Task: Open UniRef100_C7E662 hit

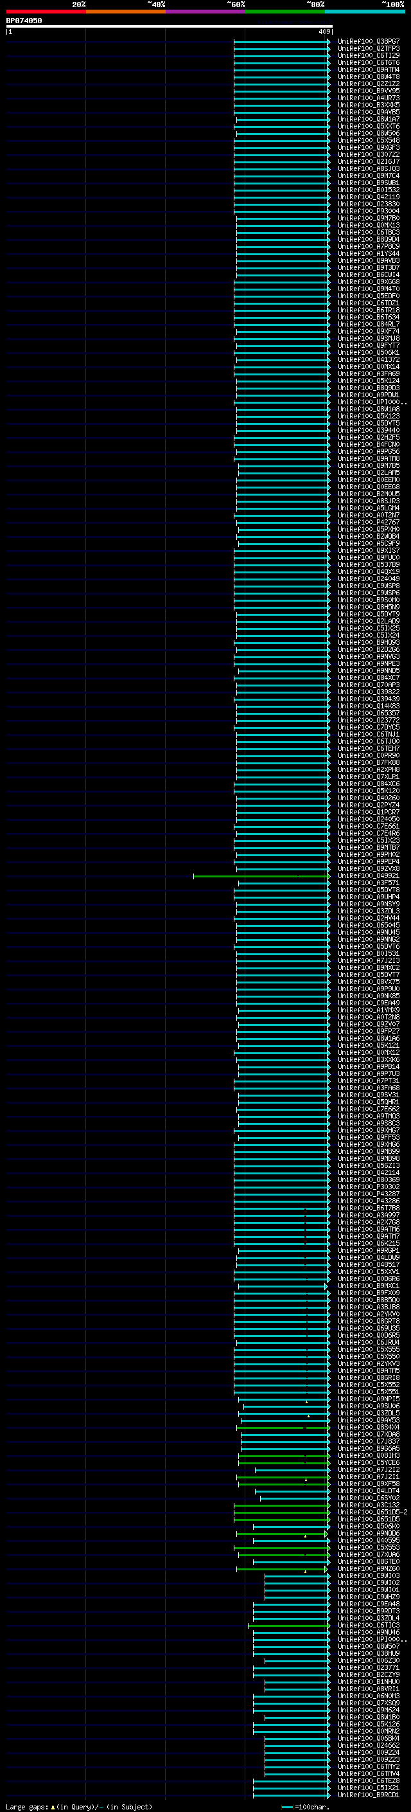Action: [368, 1109]
